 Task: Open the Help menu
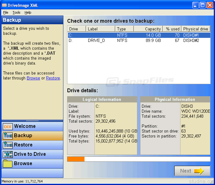coord(28,12)
